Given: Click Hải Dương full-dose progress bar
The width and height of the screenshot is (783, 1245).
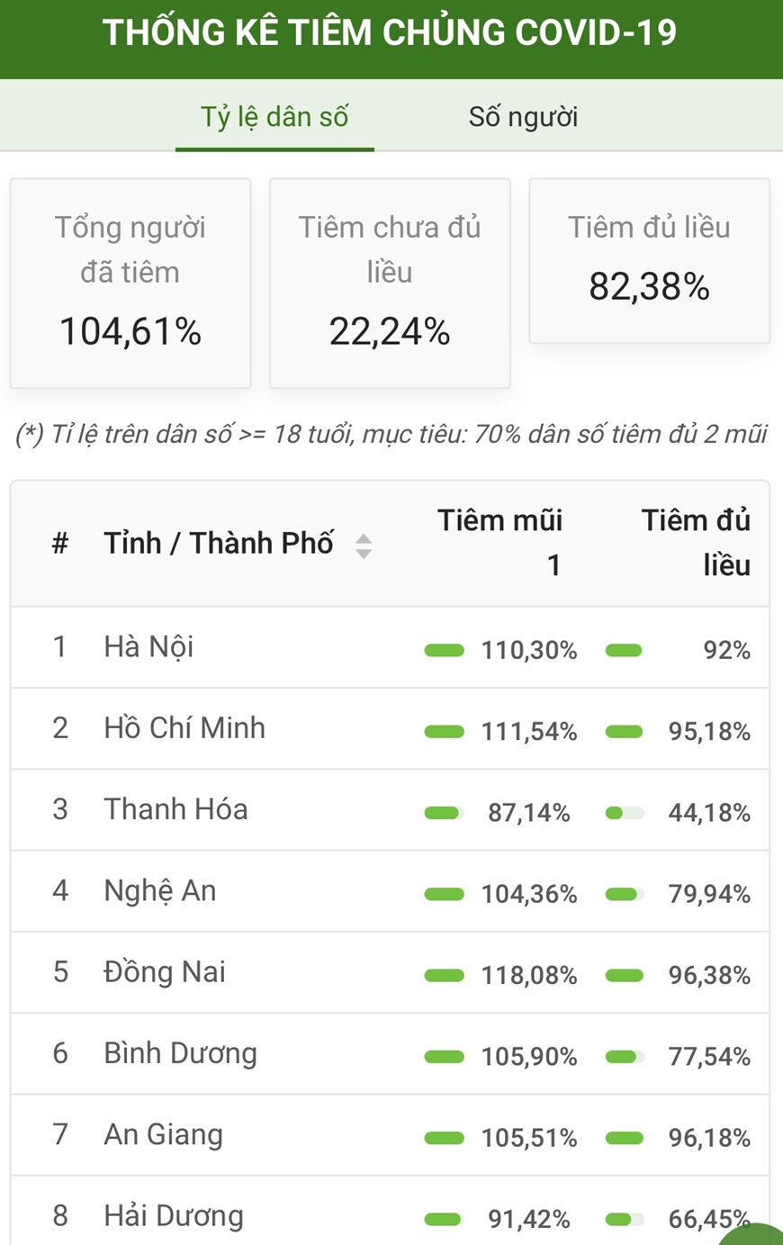Looking at the screenshot, I should (625, 1220).
